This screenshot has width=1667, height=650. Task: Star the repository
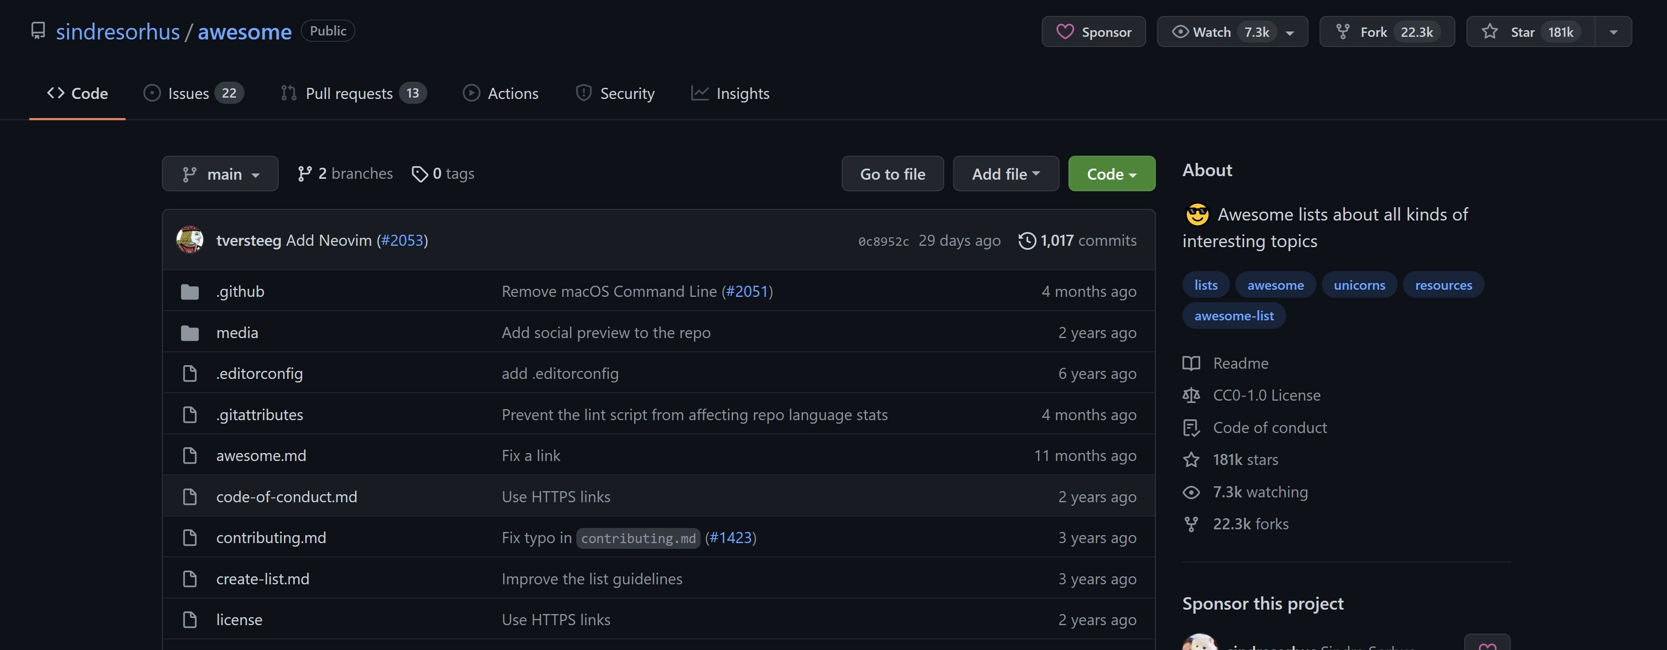click(x=1530, y=32)
